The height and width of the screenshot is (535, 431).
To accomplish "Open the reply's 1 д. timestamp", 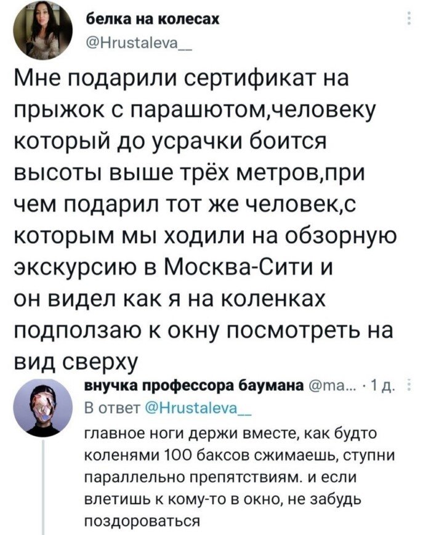I will coord(382,386).
